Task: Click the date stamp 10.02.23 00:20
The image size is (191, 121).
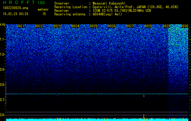Action: coord(15,14)
